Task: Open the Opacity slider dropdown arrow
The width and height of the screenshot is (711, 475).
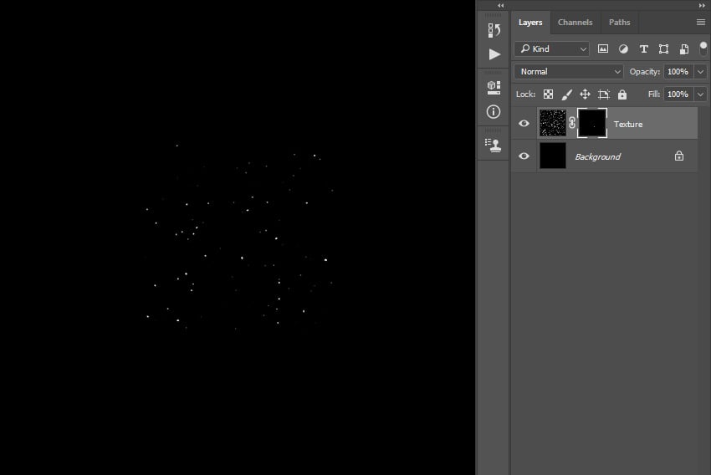Action: [x=701, y=72]
